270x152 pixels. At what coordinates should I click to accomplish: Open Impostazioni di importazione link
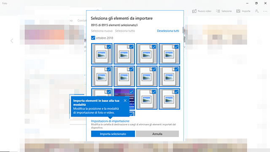(110, 121)
